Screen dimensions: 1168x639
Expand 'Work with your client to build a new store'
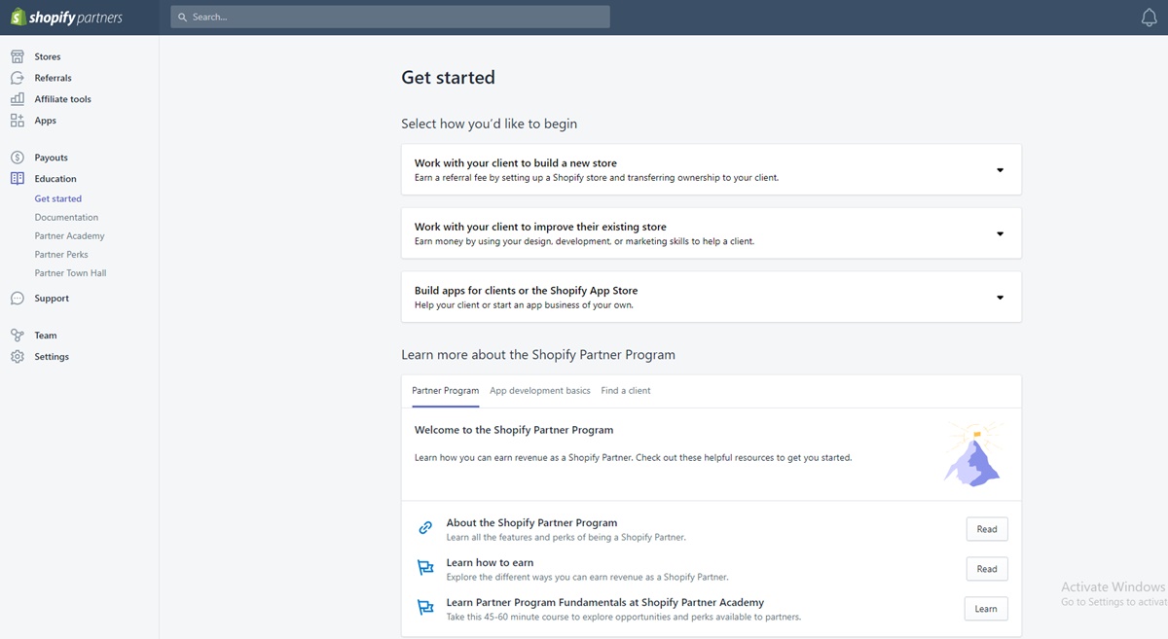click(x=1000, y=170)
